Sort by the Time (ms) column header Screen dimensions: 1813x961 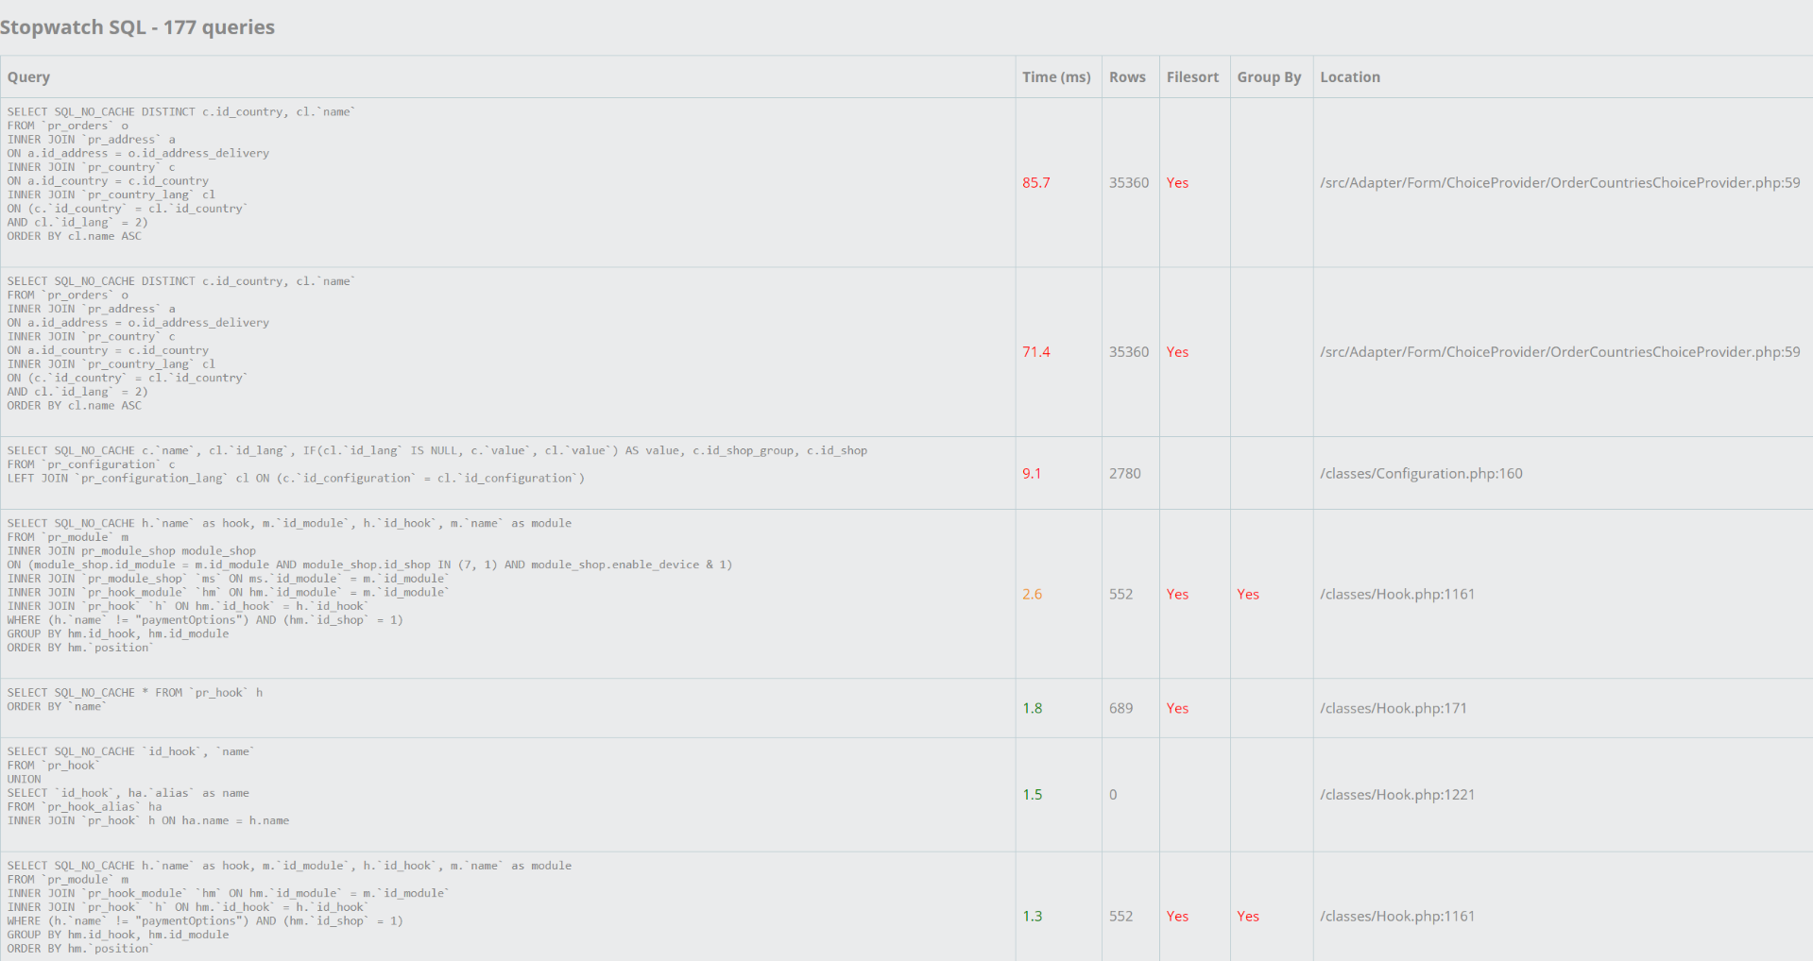[x=1056, y=77]
